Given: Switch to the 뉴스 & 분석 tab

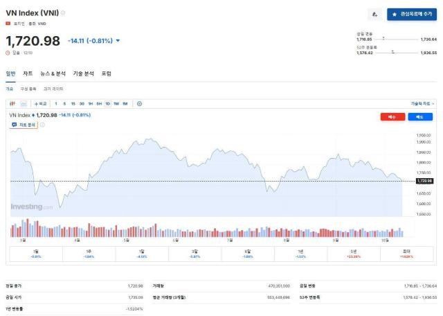Looking at the screenshot, I should (x=53, y=73).
